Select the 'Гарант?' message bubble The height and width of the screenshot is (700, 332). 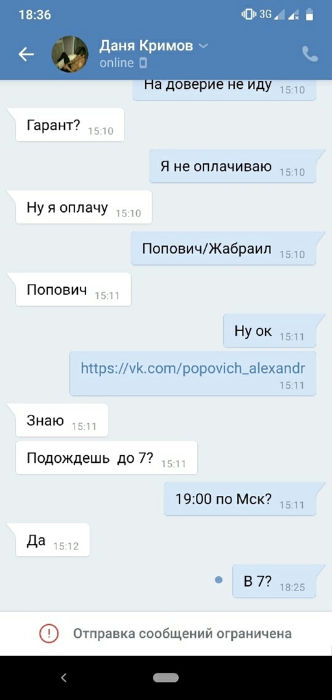tap(69, 125)
